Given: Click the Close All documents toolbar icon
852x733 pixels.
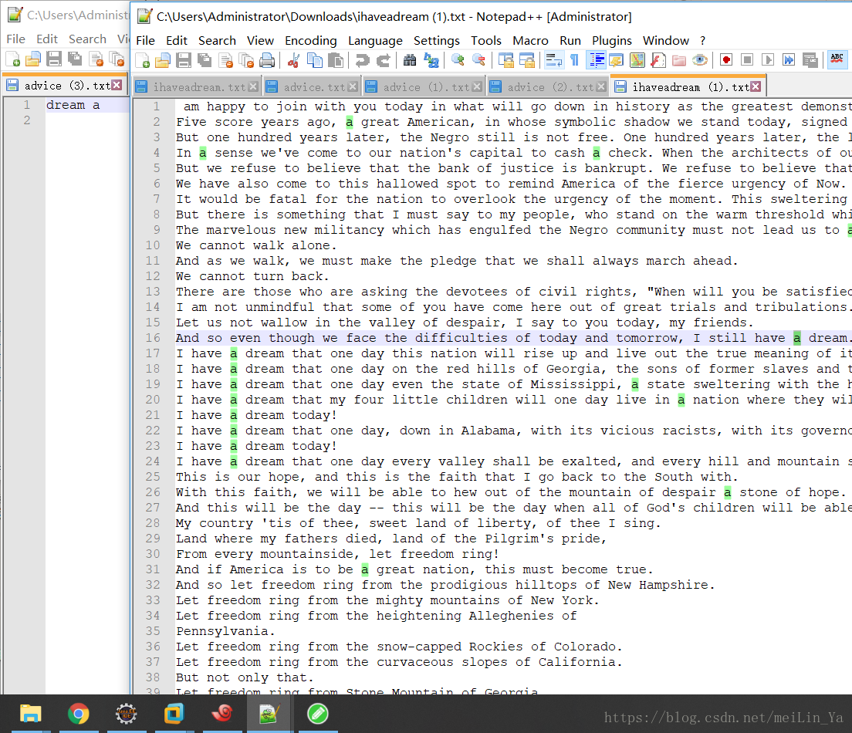Looking at the screenshot, I should [246, 60].
